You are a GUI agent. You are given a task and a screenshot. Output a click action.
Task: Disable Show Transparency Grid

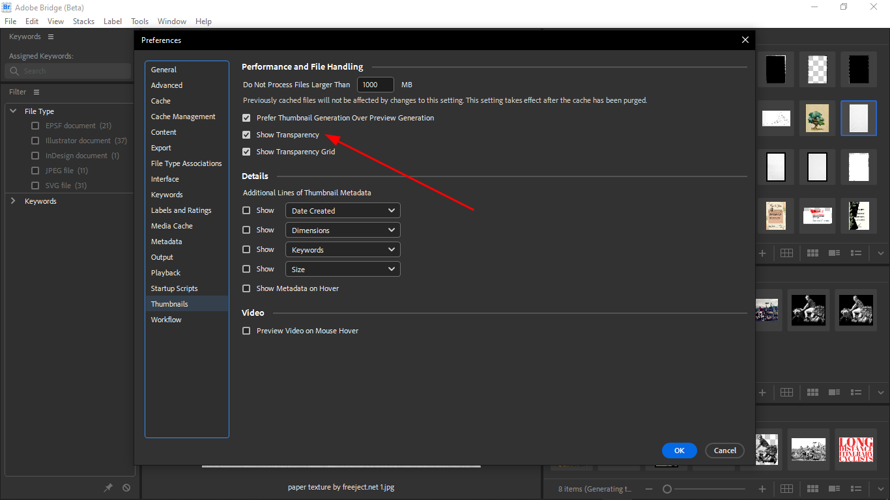tap(246, 151)
